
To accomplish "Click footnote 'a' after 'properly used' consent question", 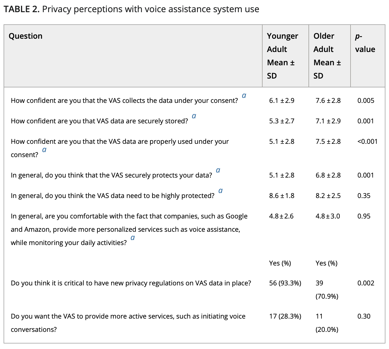I will tap(44, 150).
